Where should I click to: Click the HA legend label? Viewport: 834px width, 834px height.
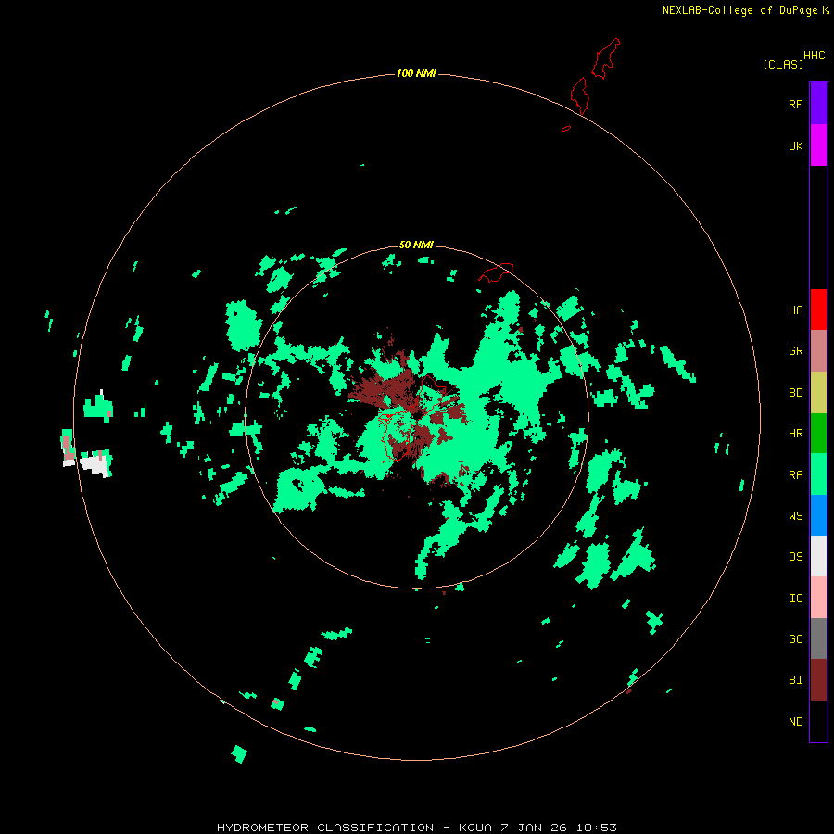(795, 310)
